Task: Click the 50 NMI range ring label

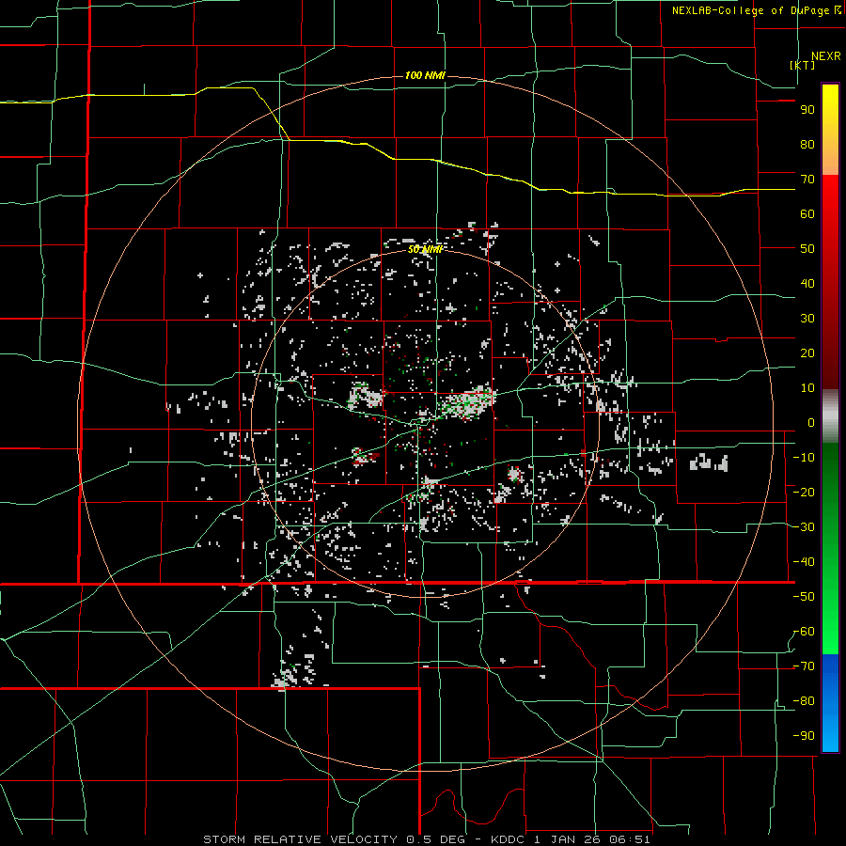Action: click(x=425, y=249)
